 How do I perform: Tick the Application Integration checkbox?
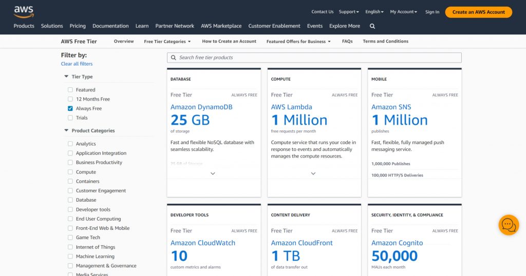point(70,153)
